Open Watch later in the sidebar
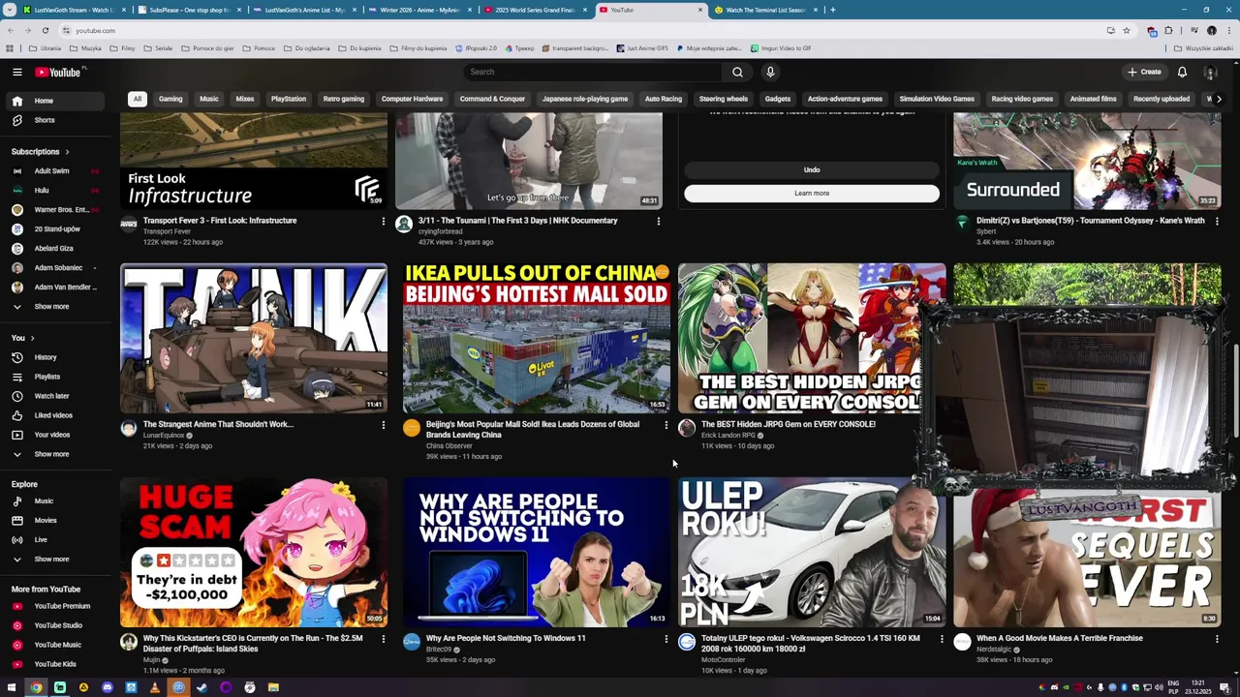 57,396
